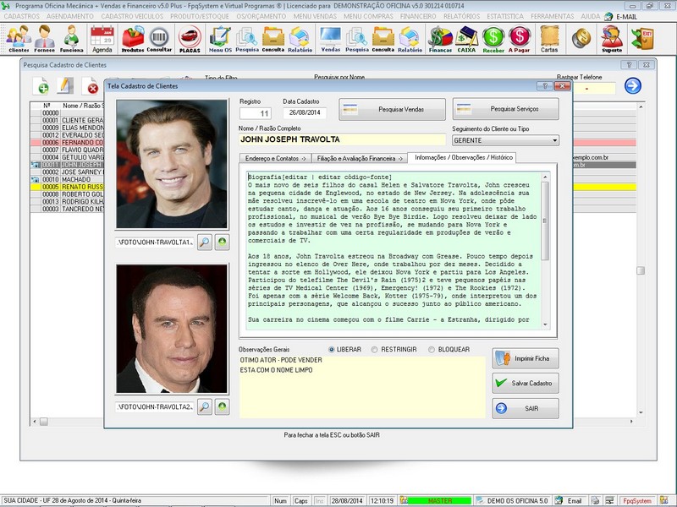Click the Agenda calendar icon
This screenshot has width=677, height=507.
pyautogui.click(x=102, y=39)
